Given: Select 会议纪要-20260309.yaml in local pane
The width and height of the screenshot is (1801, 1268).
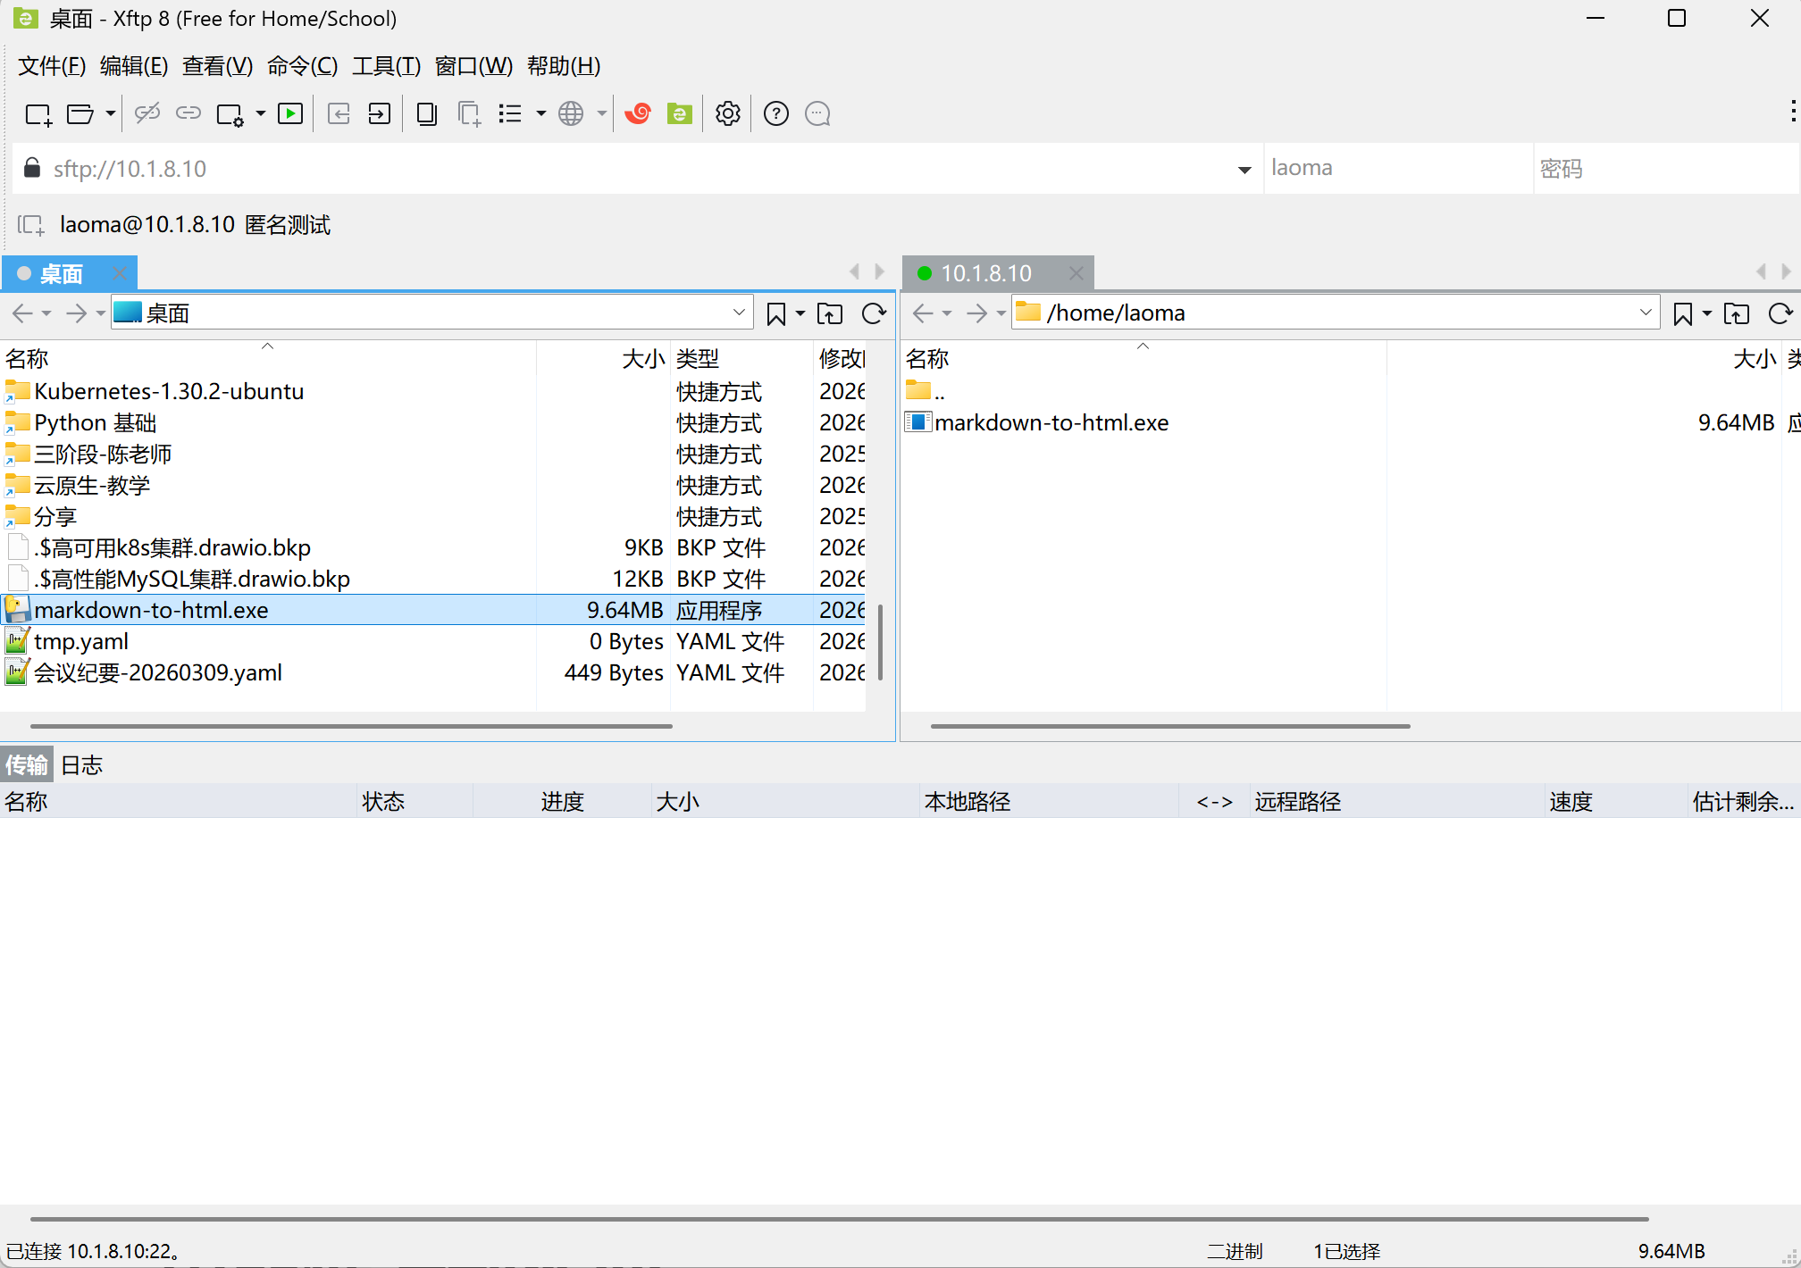Looking at the screenshot, I should pos(158,672).
